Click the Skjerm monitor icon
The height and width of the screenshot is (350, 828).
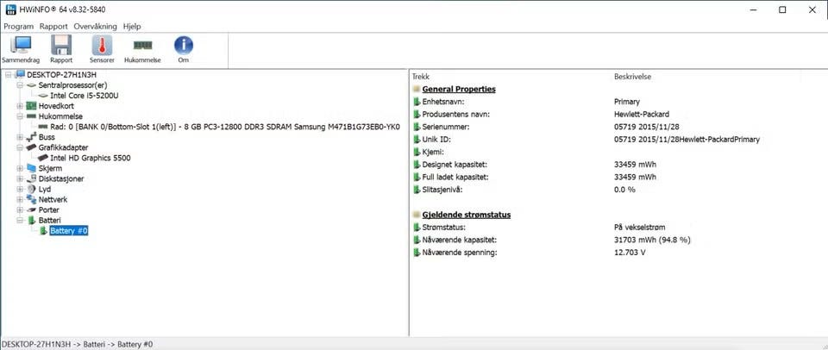31,168
